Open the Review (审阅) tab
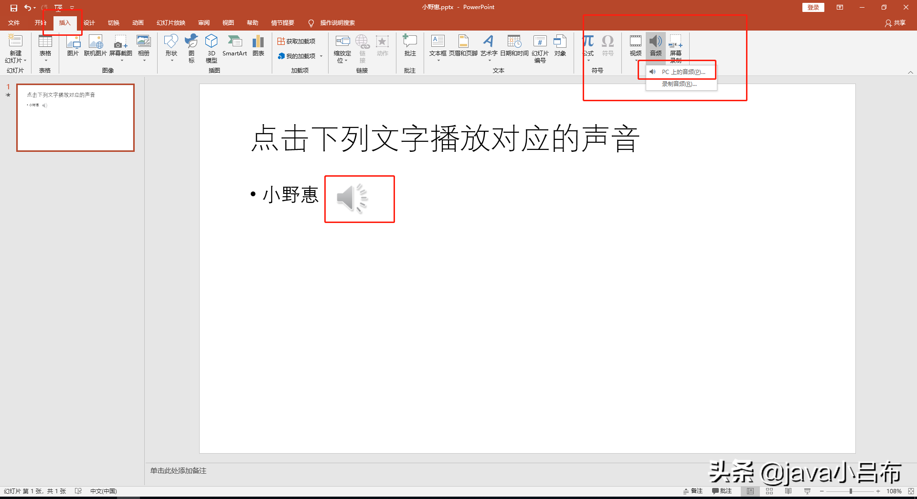The height and width of the screenshot is (499, 917). coord(204,23)
